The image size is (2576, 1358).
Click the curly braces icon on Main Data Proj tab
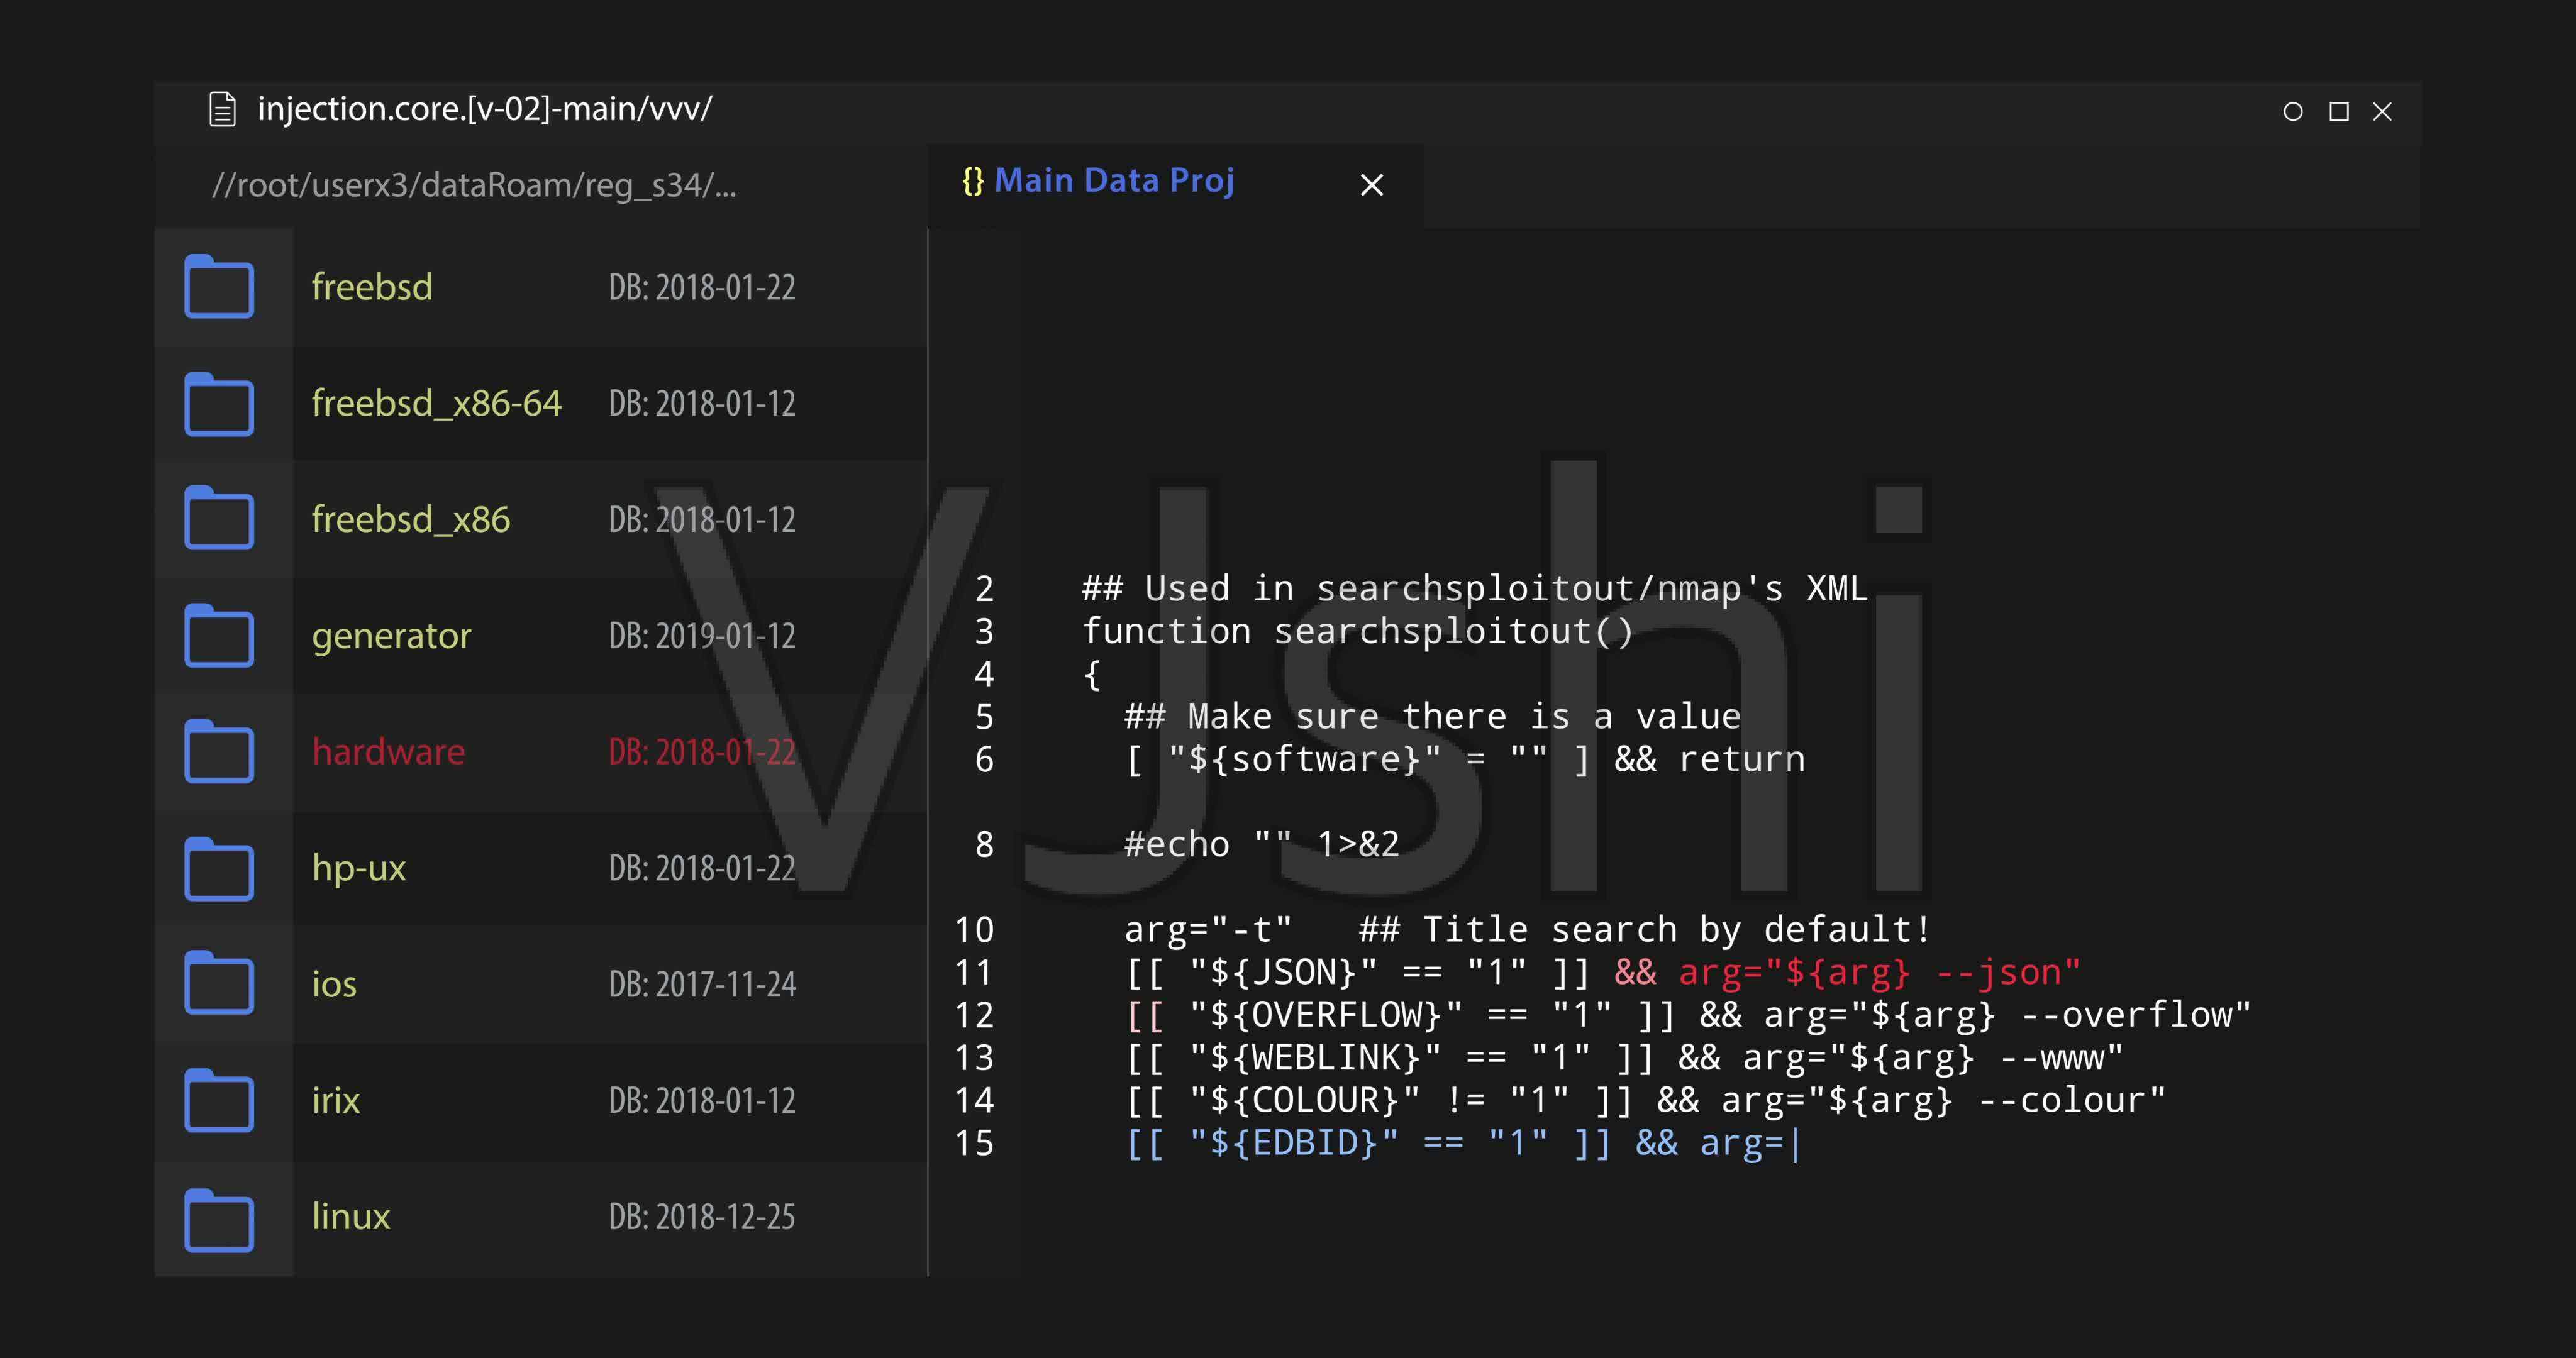click(973, 181)
